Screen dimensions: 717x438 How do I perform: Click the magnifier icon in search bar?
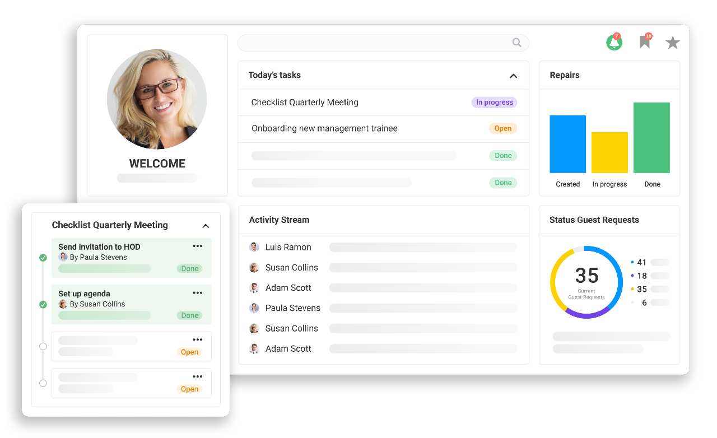pos(516,43)
